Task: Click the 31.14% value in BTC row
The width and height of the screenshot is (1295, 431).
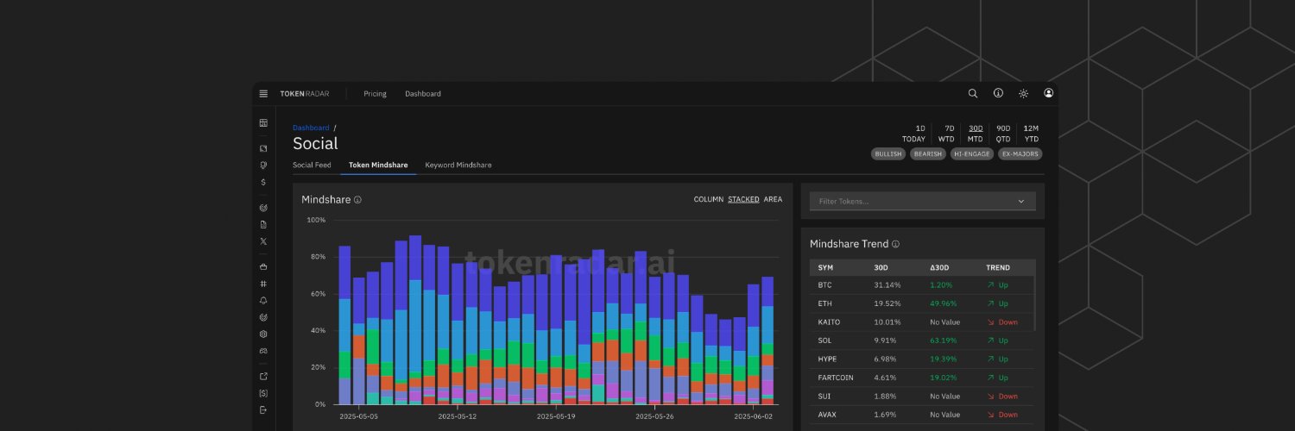Action: [x=887, y=285]
